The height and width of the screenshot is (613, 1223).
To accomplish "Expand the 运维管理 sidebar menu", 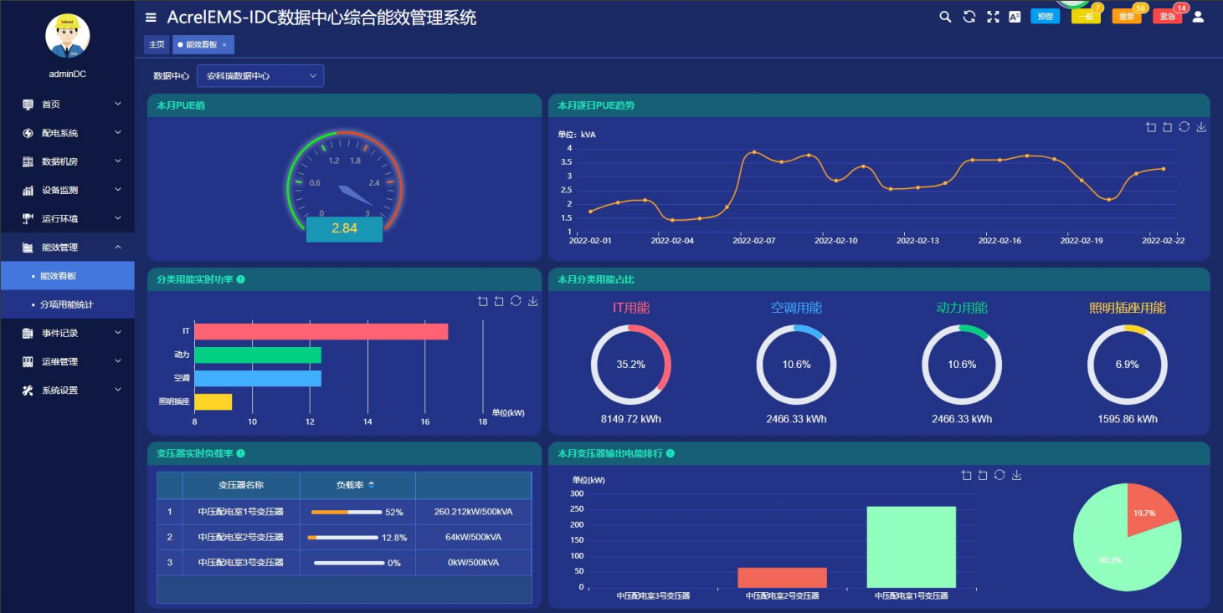I will 67,361.
